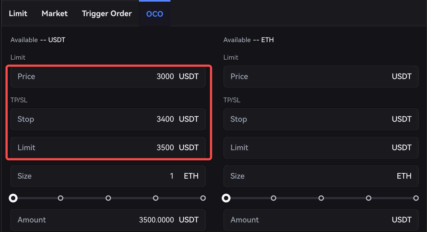This screenshot has height=232, width=427.
Task: Switch to the Limit order tab
Action: coord(18,13)
